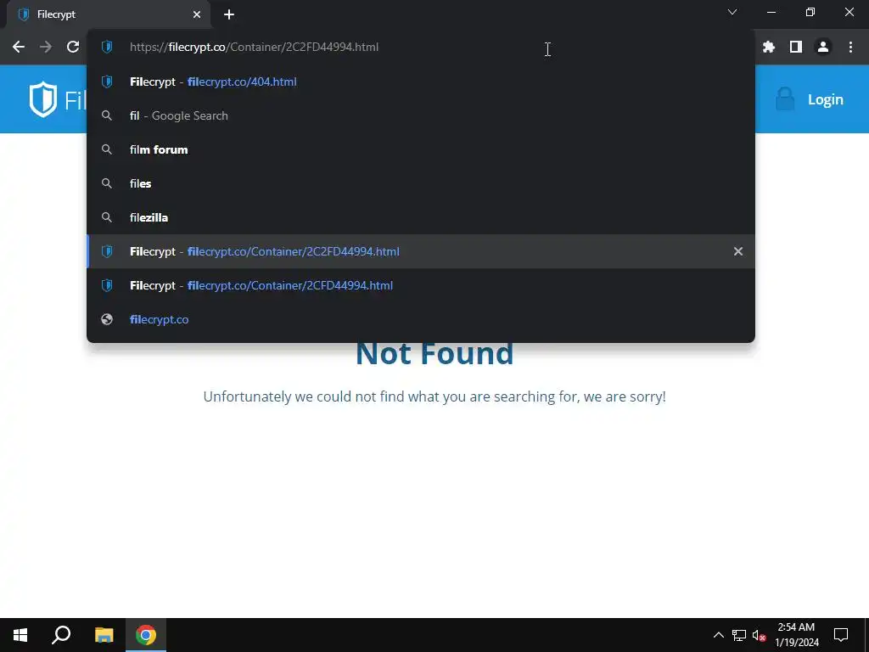Click the Chrome taskbar icon
Viewport: 869px width, 652px height.
point(146,635)
